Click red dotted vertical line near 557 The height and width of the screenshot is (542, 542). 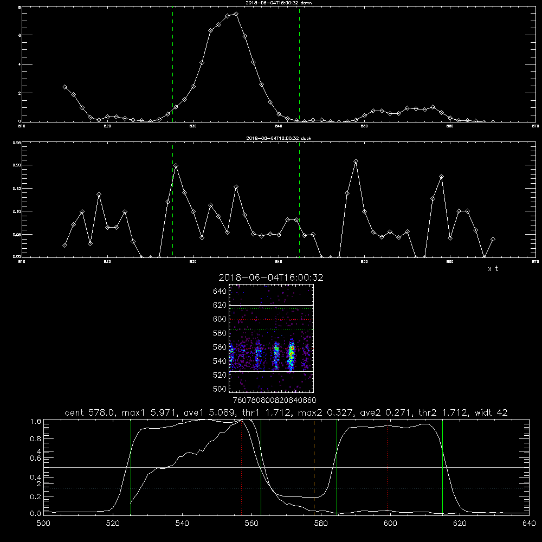pos(242,467)
